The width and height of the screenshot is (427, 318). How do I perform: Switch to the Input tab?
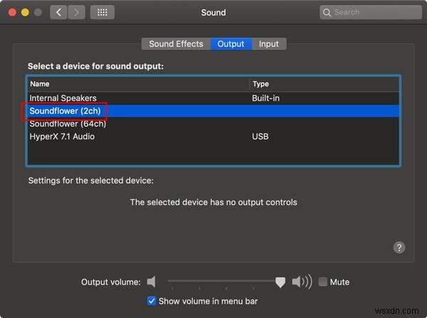click(269, 43)
